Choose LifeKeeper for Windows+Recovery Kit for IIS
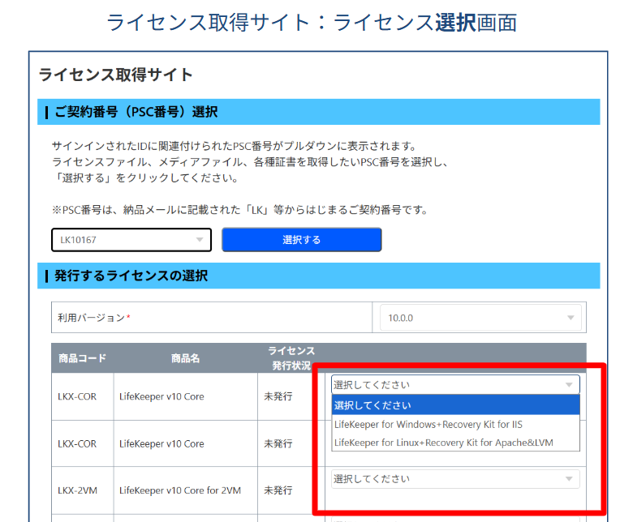Screen dimensions: 633x522 (x=428, y=425)
